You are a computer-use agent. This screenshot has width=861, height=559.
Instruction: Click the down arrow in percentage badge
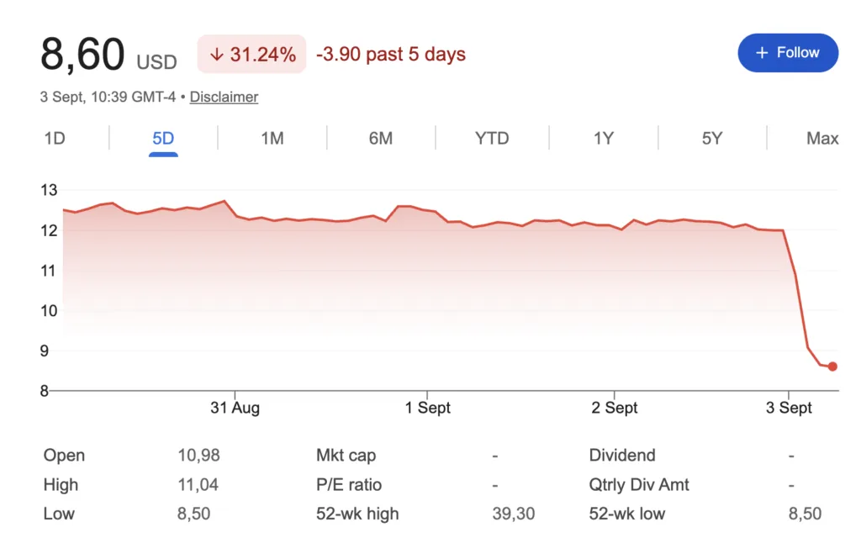(217, 54)
